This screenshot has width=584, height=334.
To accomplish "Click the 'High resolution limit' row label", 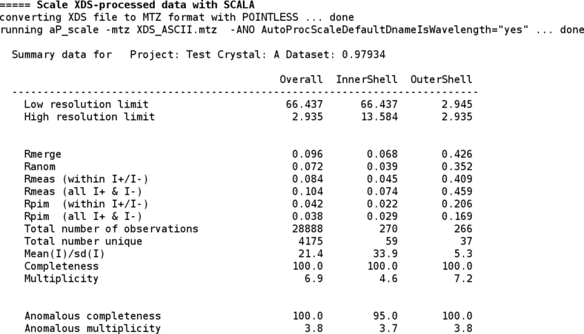I will (x=89, y=117).
